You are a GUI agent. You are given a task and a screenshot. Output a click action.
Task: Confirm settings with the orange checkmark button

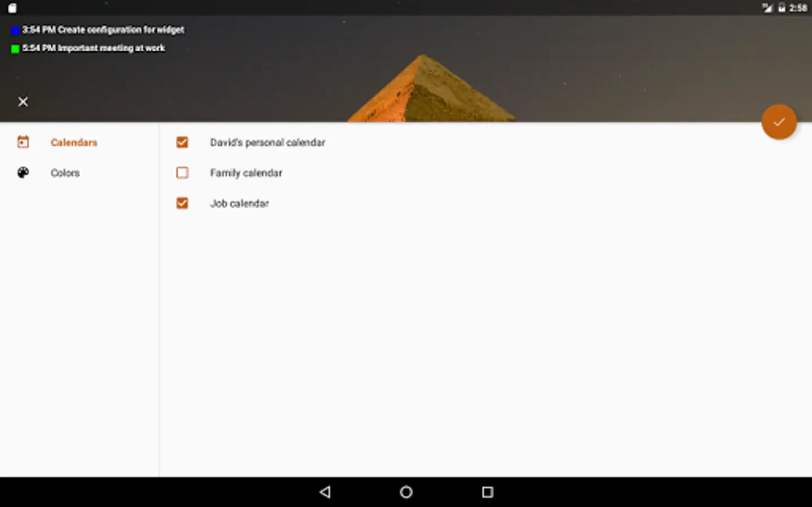click(779, 122)
